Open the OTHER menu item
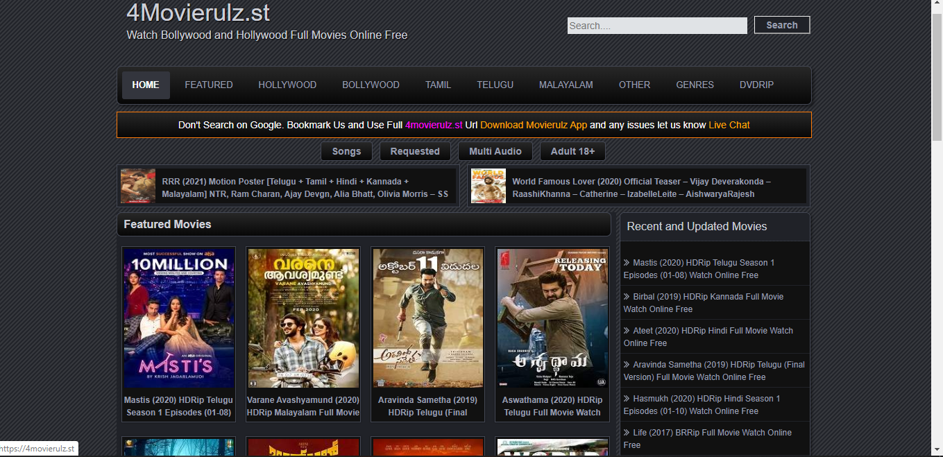943x457 pixels. coord(634,85)
